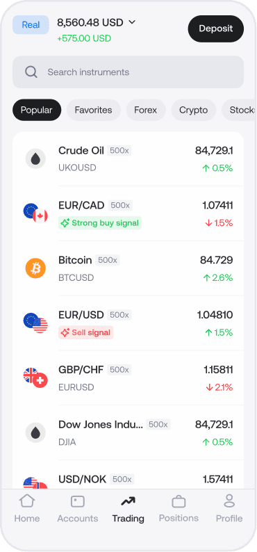
Task: Open the Strong buy signal badge
Action: click(x=100, y=223)
